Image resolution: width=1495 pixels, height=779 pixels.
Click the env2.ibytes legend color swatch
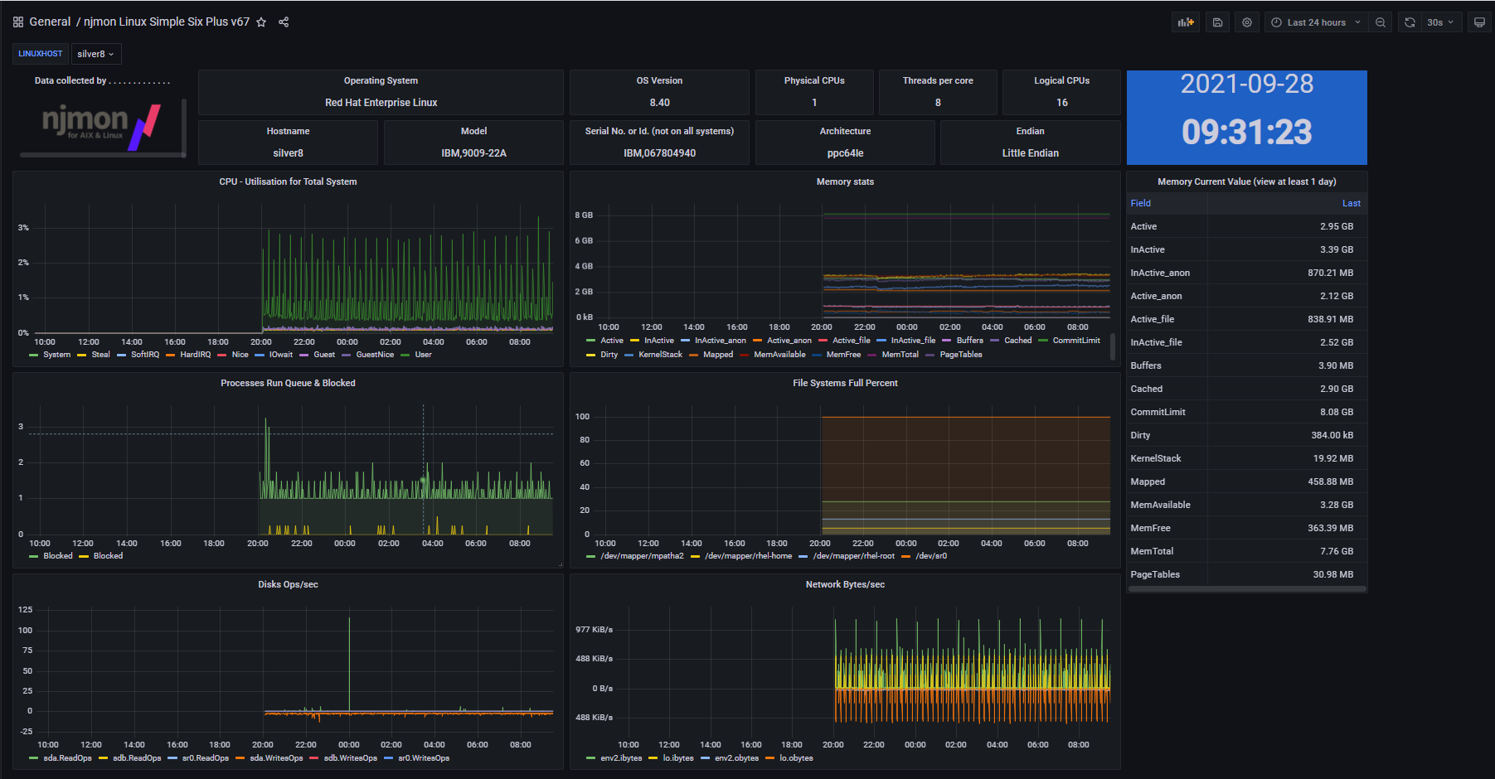pos(590,758)
